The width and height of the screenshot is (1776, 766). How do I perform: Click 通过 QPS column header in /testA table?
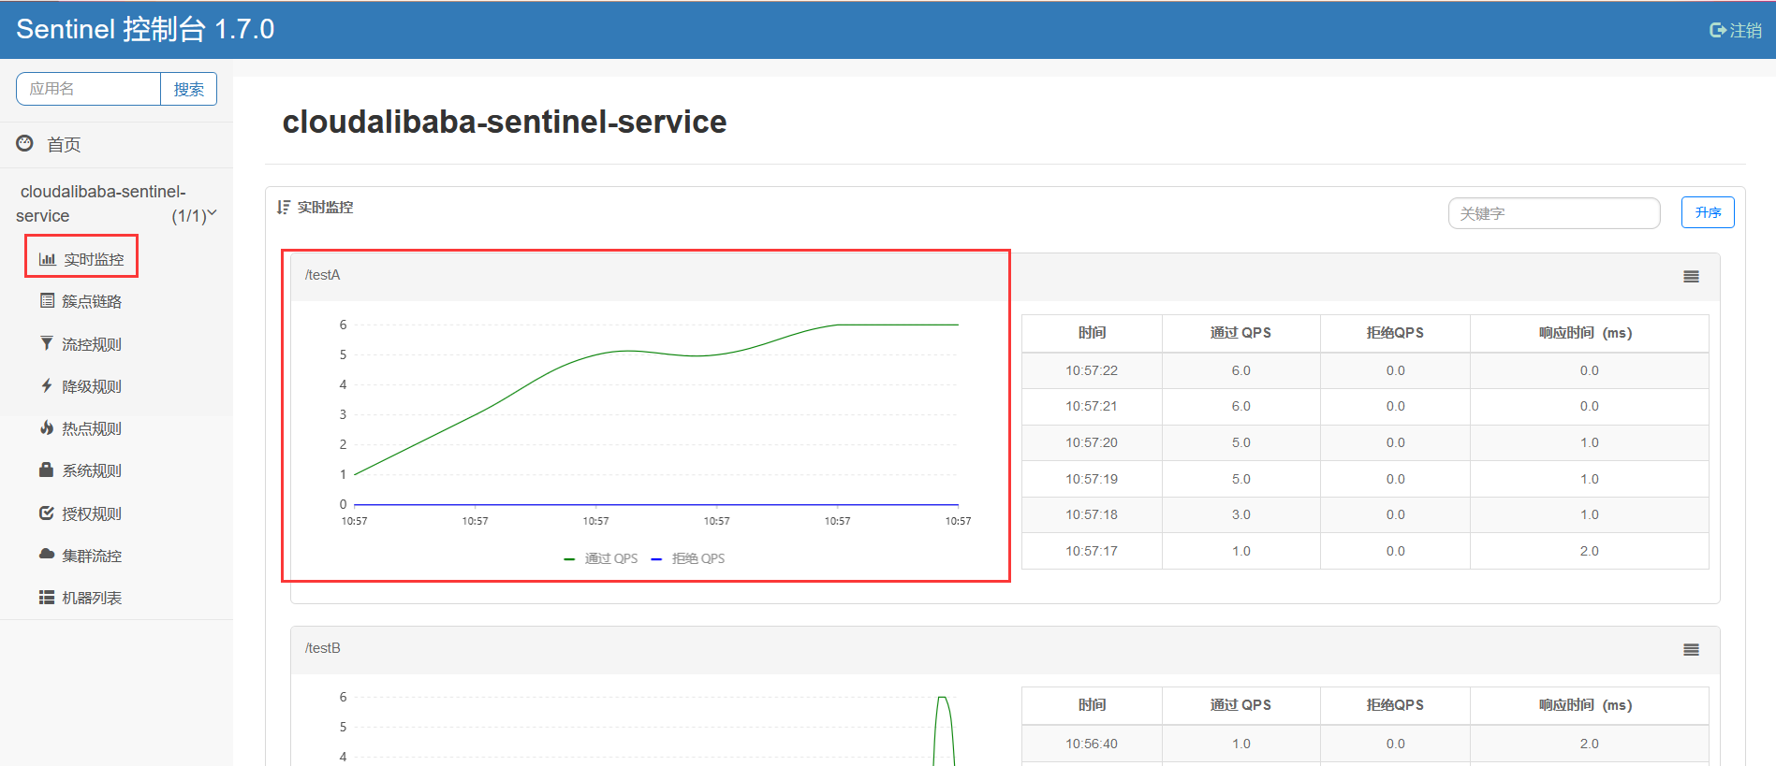1240,333
